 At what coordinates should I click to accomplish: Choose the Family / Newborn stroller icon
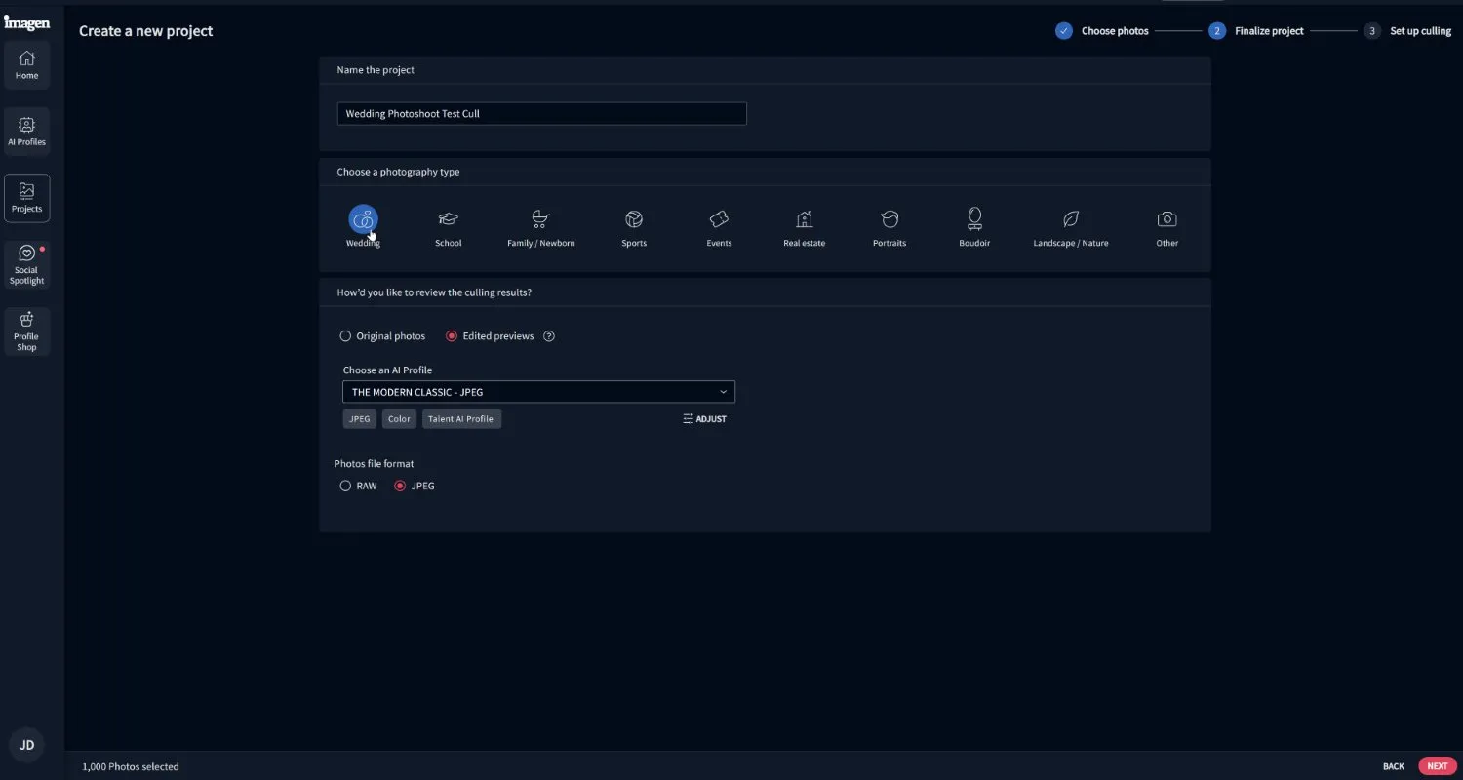coord(540,219)
